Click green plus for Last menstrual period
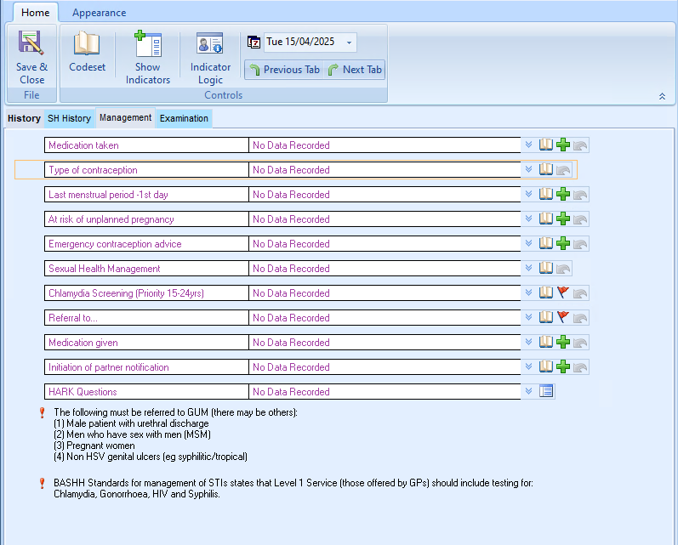This screenshot has width=678, height=545. [x=563, y=194]
